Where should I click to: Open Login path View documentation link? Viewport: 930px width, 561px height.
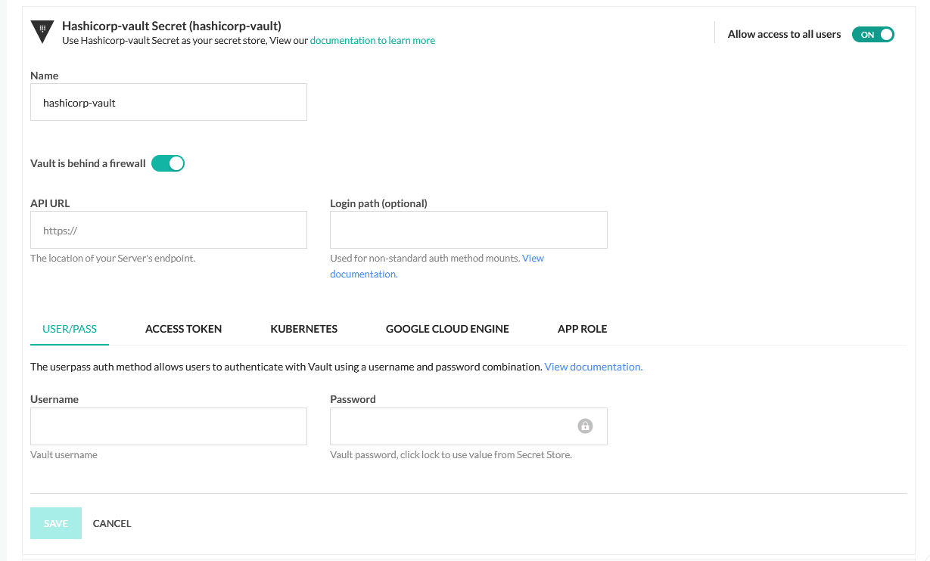437,266
